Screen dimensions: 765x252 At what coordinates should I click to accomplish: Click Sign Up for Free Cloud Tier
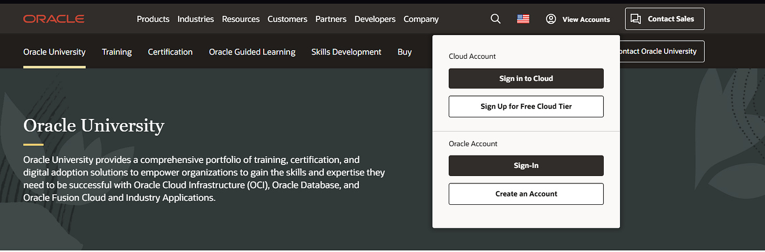pyautogui.click(x=526, y=106)
